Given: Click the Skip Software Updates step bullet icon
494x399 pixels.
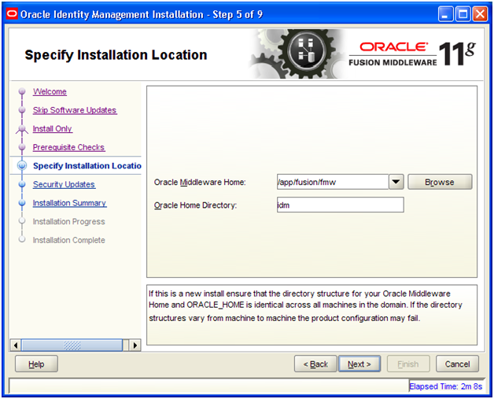Looking at the screenshot, I should coord(22,110).
